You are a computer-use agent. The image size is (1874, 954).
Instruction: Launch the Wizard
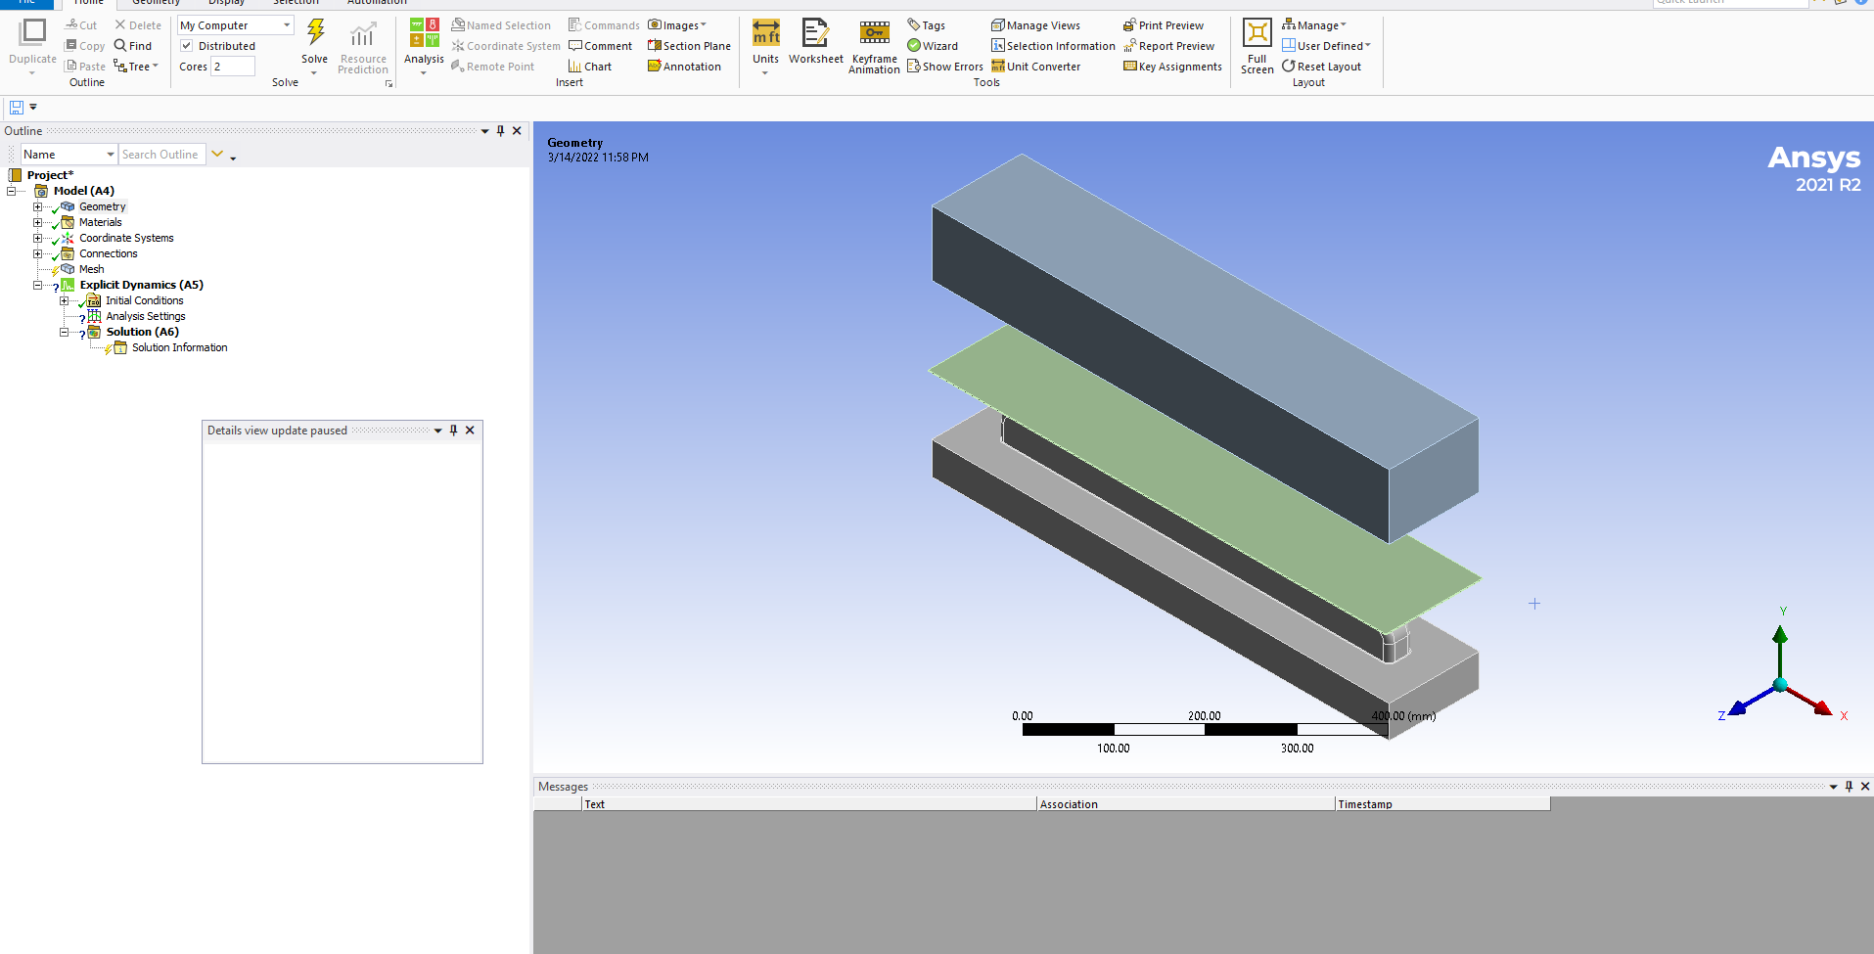[933, 46]
